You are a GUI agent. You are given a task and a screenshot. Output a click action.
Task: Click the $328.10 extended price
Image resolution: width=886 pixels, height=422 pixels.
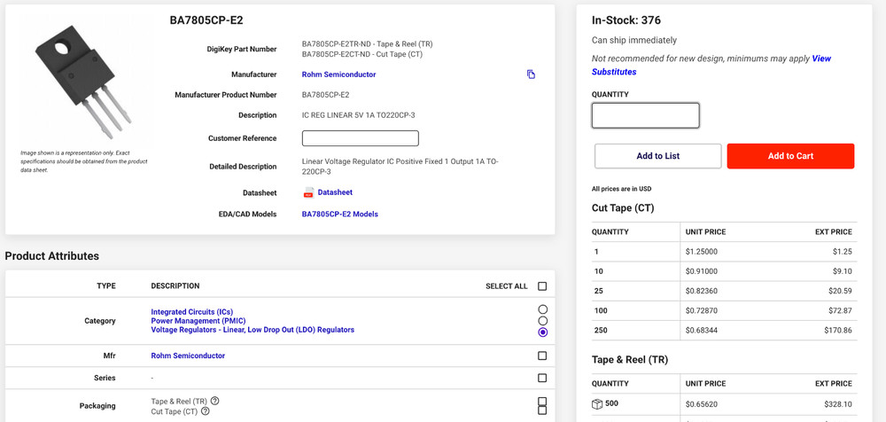pyautogui.click(x=838, y=404)
